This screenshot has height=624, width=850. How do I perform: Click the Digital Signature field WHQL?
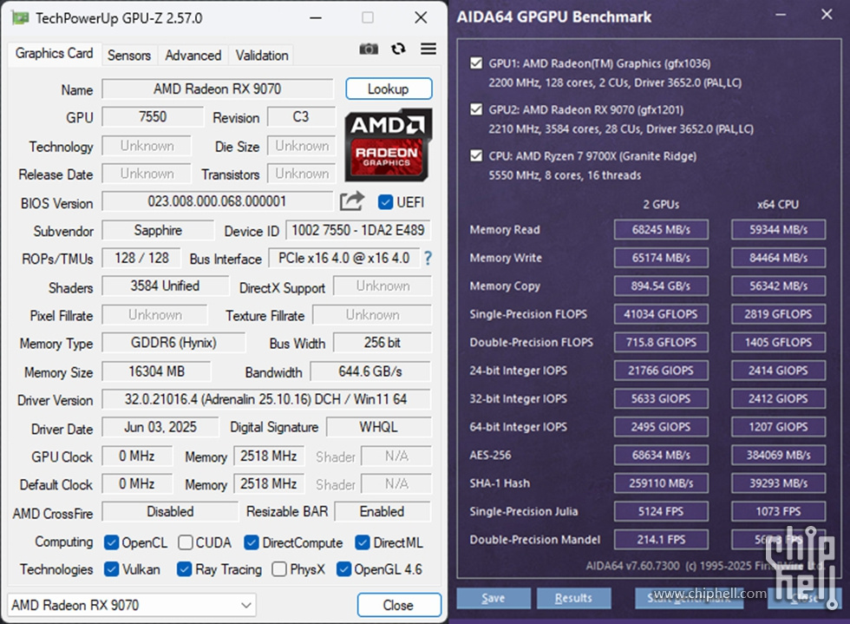coord(378,427)
